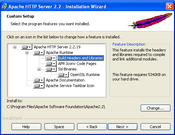The width and height of the screenshot is (175, 135).
Task: Click drive icon beside Build Headers and Libraries
Action: [51, 58]
